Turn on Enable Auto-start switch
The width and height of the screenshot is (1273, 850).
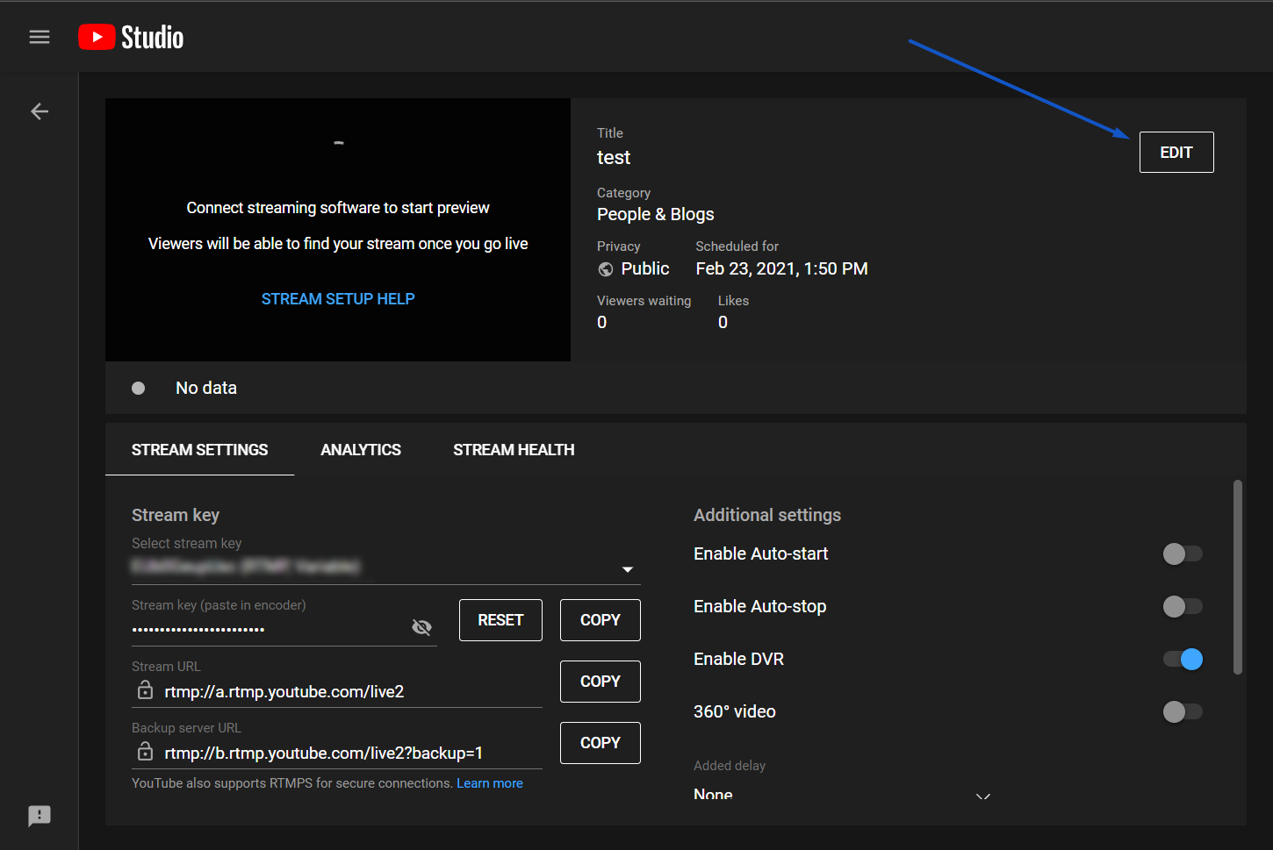pos(1182,554)
